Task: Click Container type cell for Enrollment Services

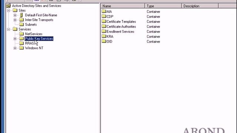Action: click(x=153, y=31)
